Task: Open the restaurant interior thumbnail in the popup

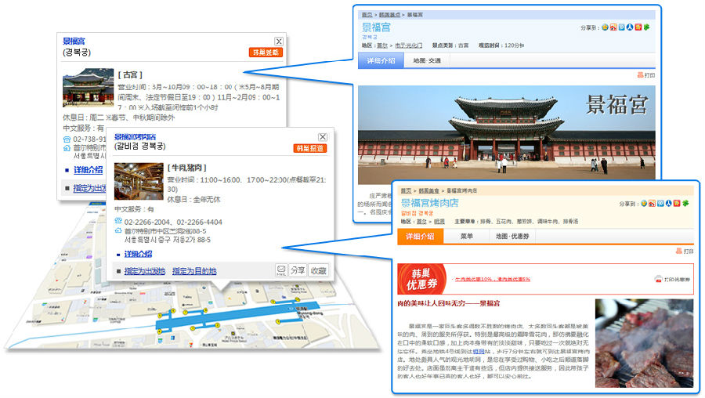Action: tap(139, 181)
